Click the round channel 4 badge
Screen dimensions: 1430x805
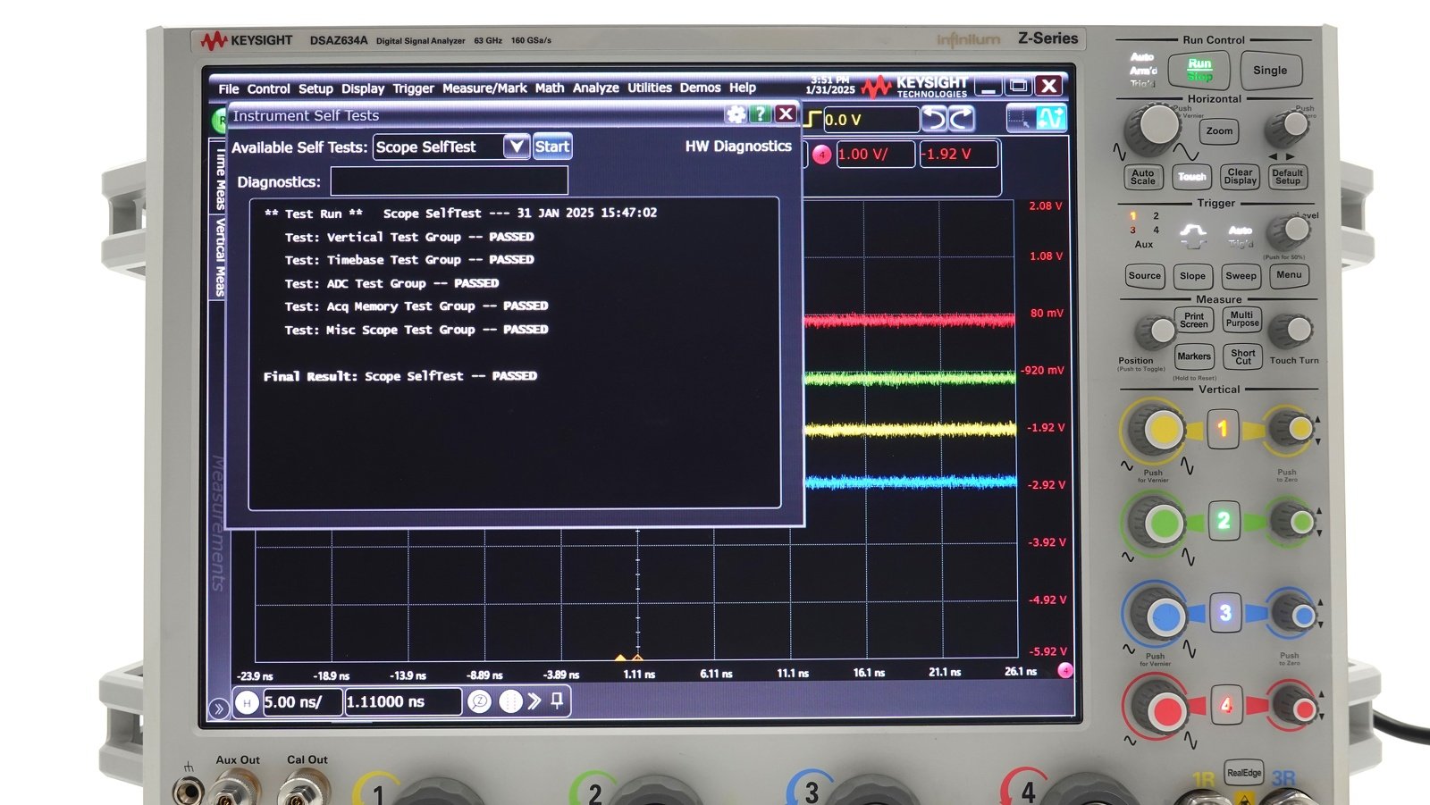[821, 155]
